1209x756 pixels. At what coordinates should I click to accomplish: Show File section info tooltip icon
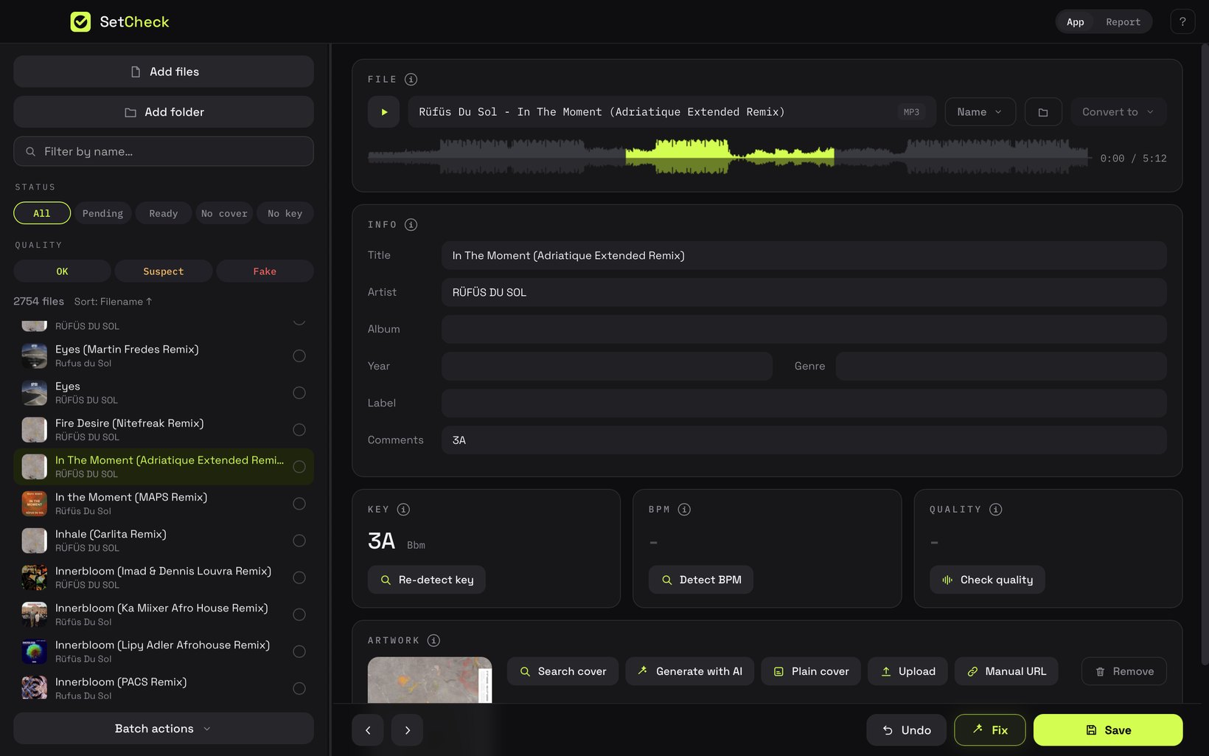click(411, 79)
